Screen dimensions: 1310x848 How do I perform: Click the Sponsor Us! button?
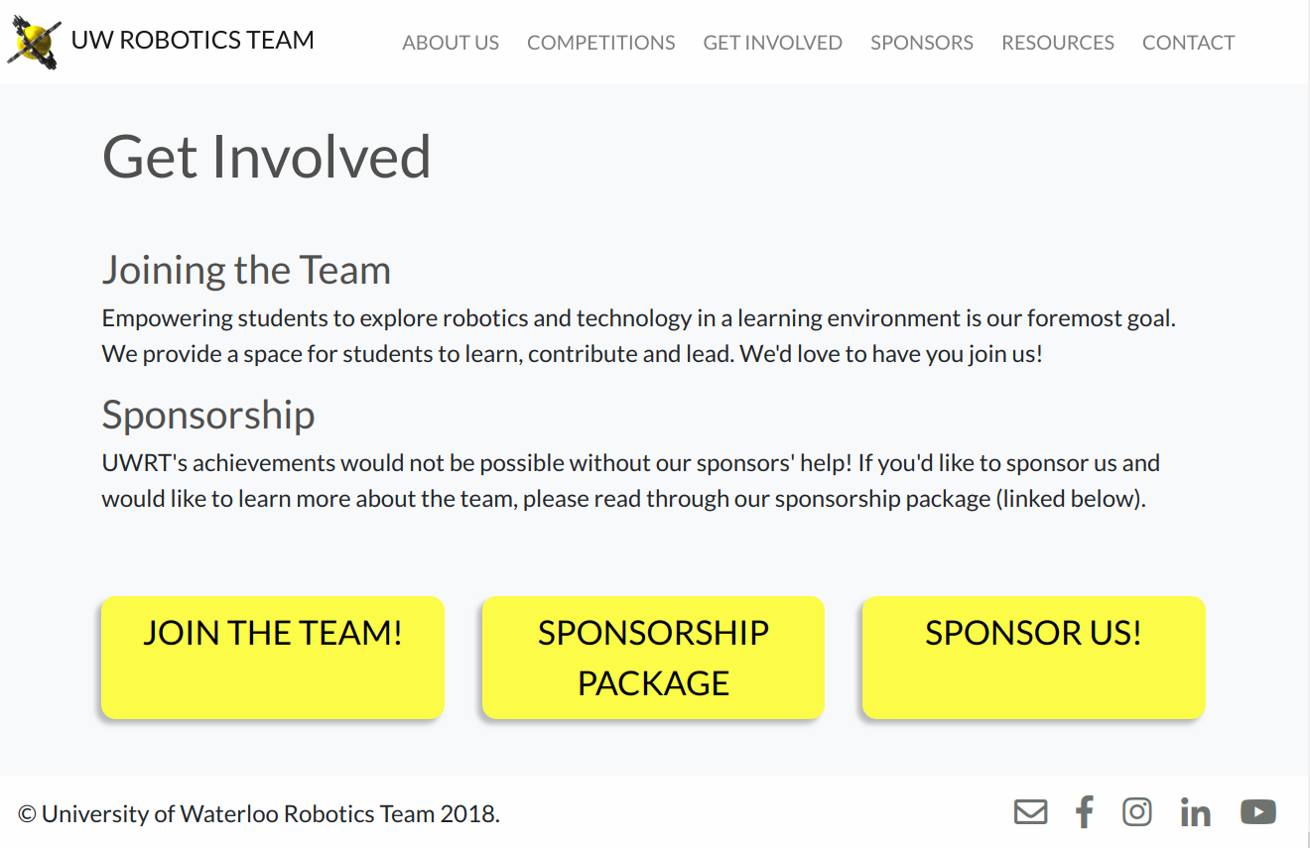(1033, 658)
